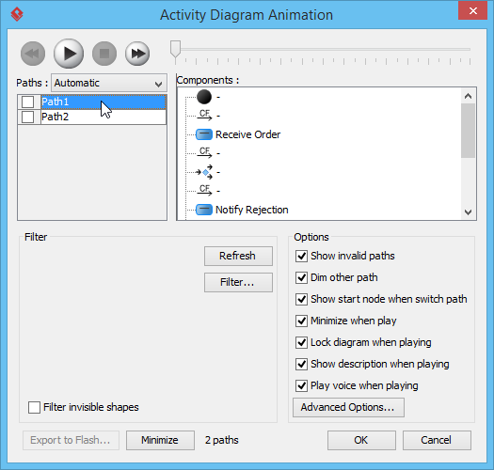This screenshot has width=494, height=470.
Task: Click the stop playback button
Action: (104, 54)
